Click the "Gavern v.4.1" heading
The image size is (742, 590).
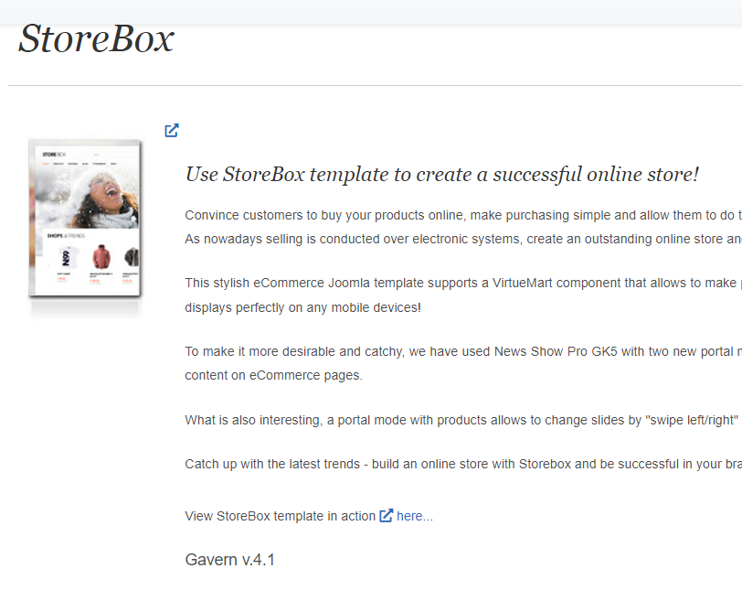tap(229, 560)
